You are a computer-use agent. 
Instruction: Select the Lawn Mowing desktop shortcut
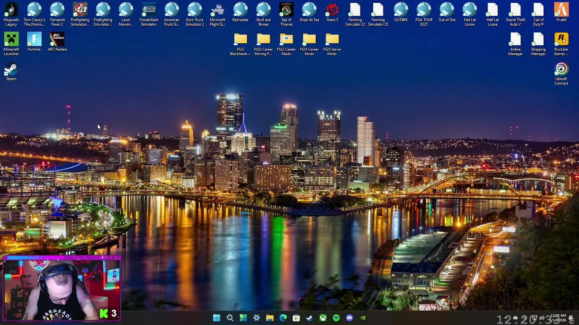tap(126, 14)
